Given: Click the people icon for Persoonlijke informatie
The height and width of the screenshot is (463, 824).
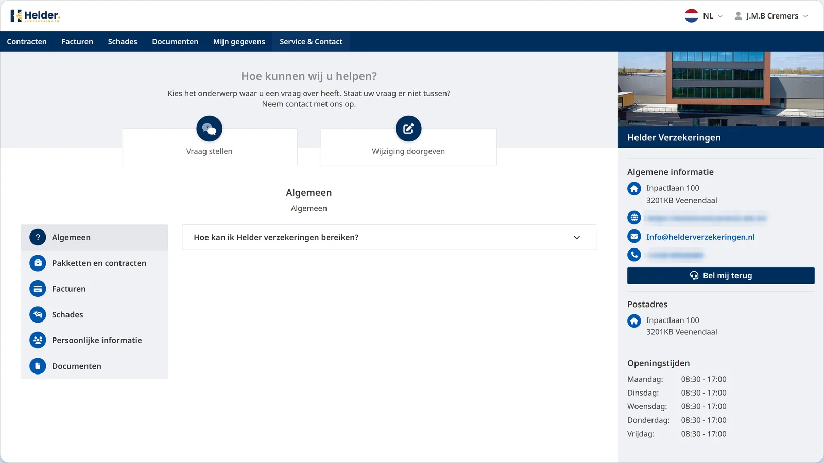Looking at the screenshot, I should (38, 340).
